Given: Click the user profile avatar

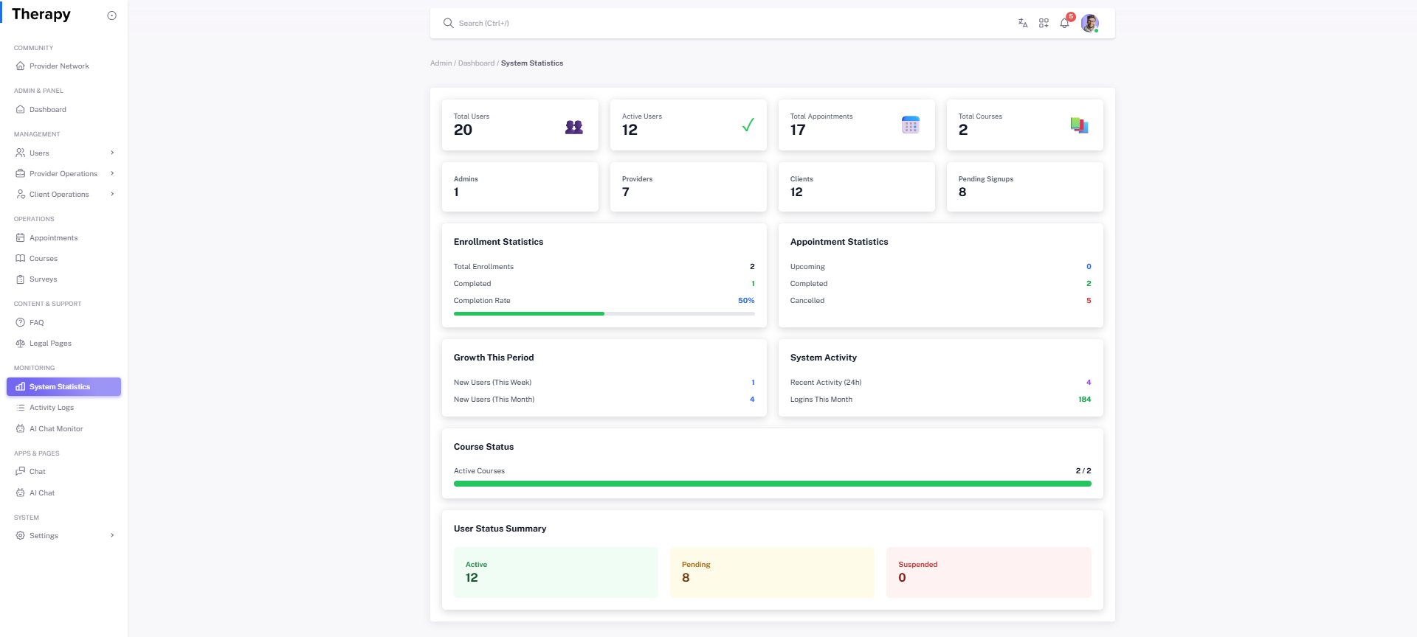Looking at the screenshot, I should [1089, 24].
